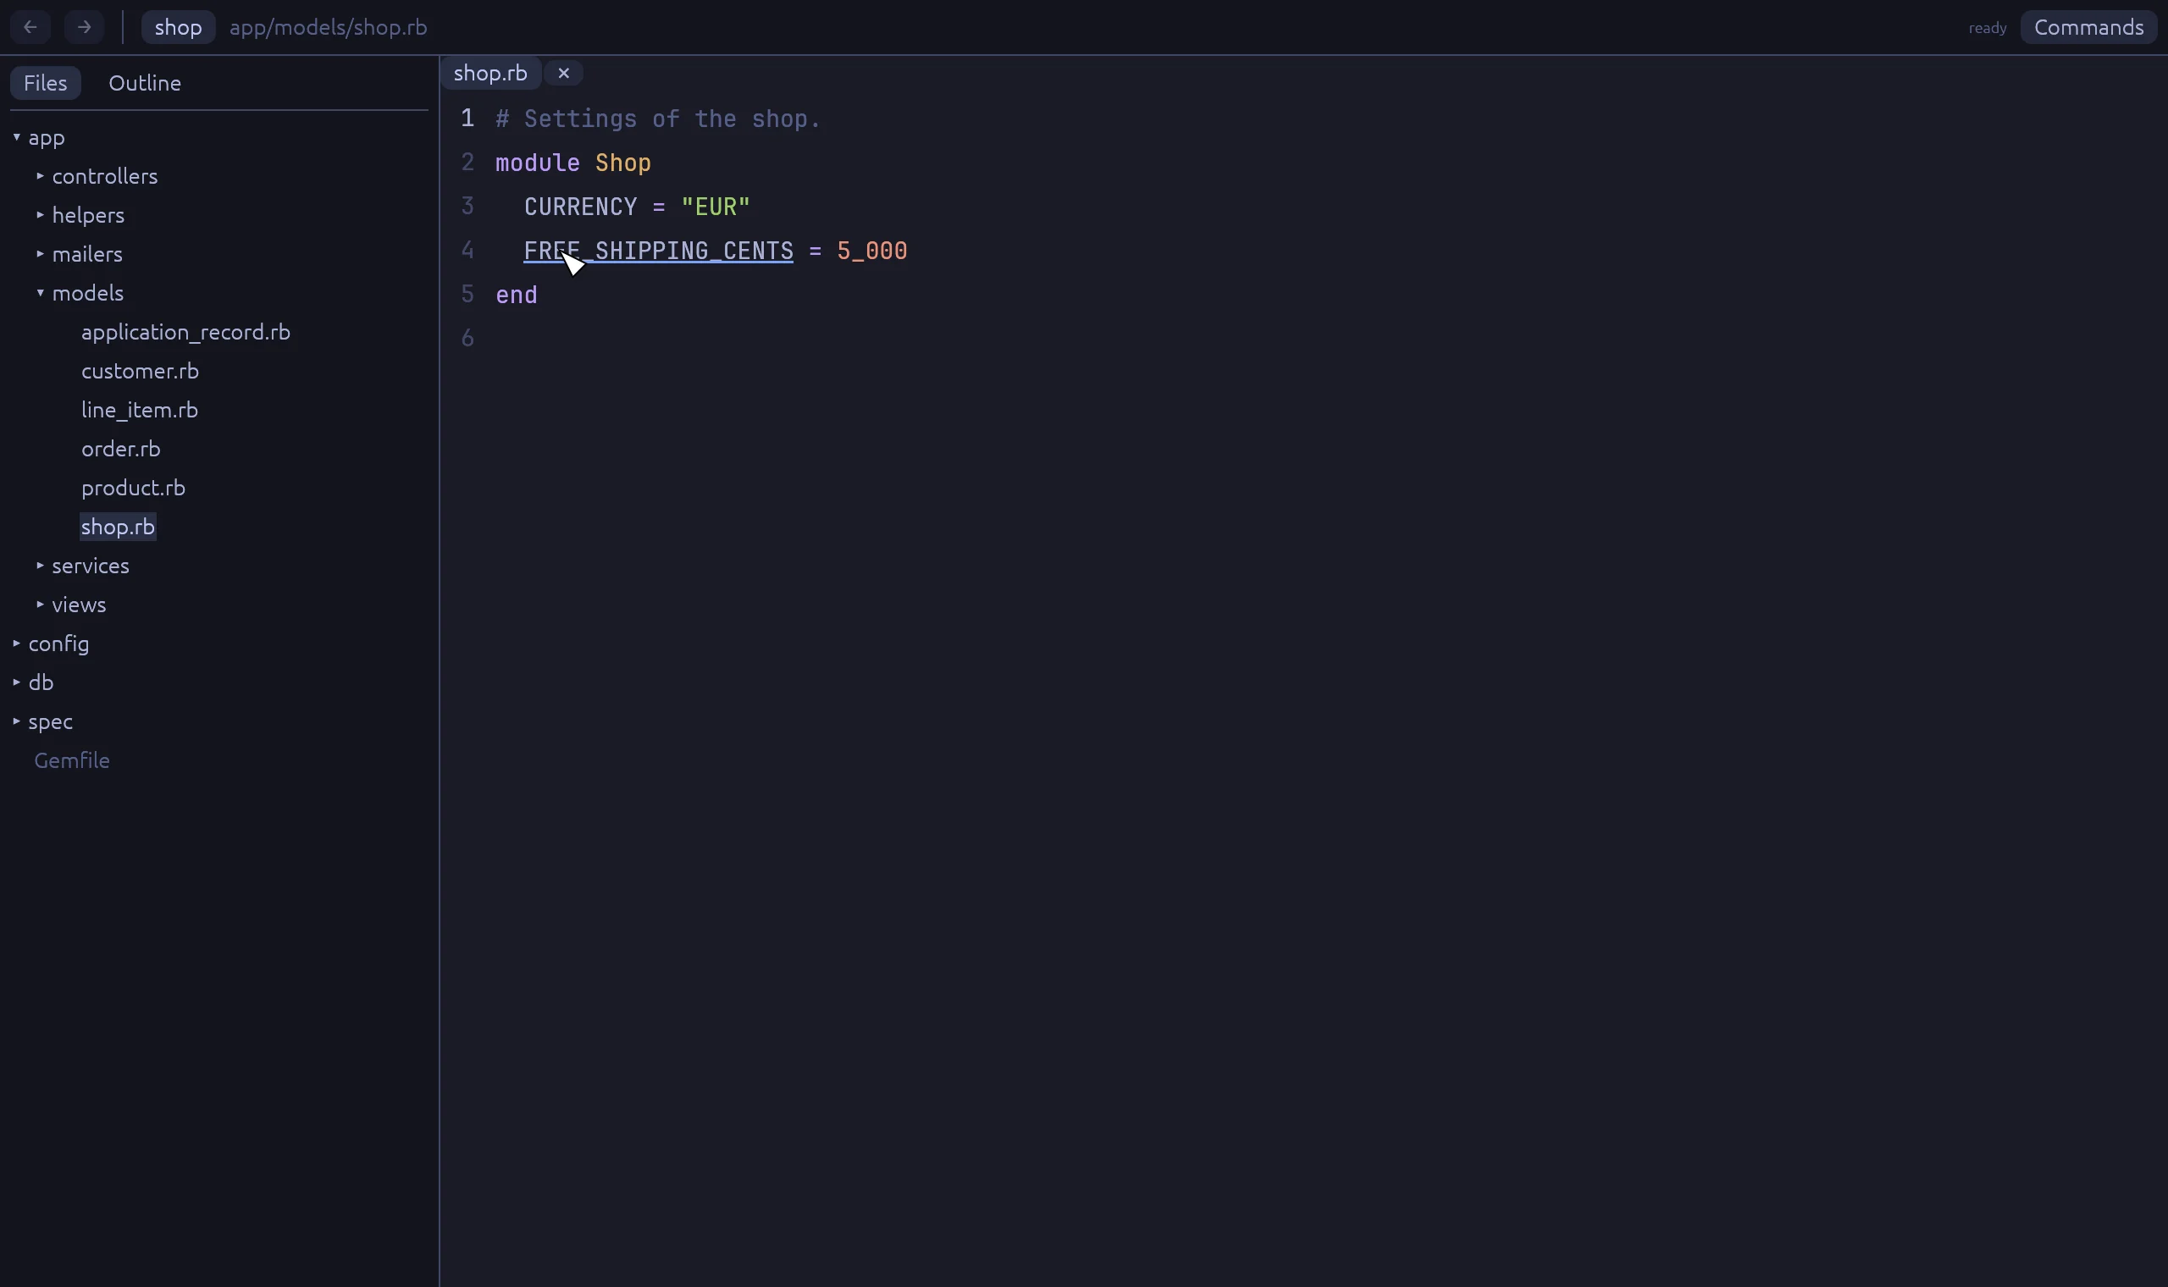Open the Commands menu

point(2089,27)
